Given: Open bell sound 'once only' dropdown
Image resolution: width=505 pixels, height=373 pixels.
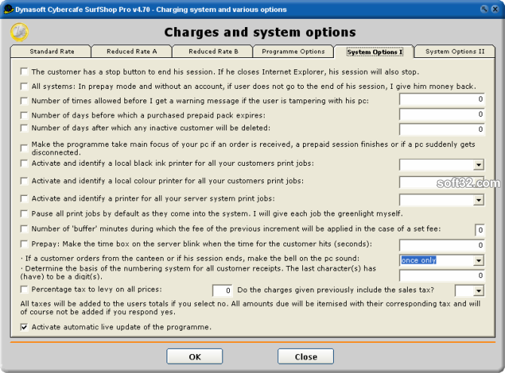Looking at the screenshot, I should click(479, 260).
